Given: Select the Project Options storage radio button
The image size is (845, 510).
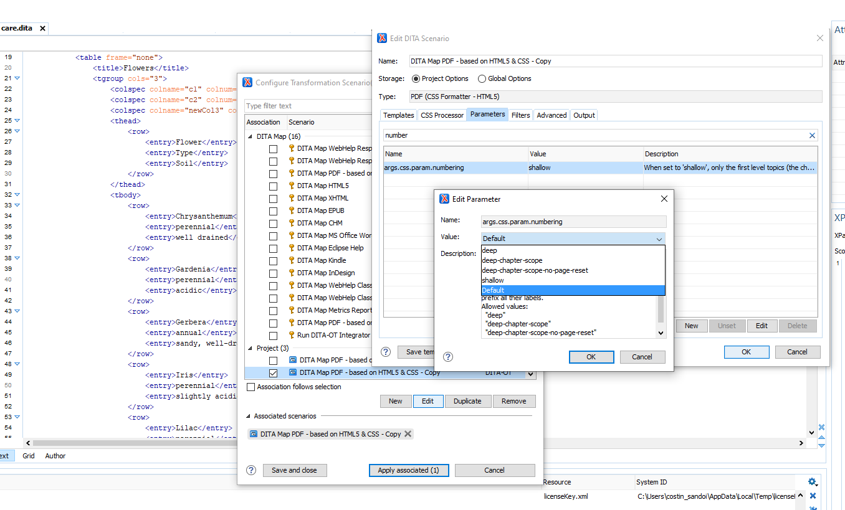Looking at the screenshot, I should 416,78.
